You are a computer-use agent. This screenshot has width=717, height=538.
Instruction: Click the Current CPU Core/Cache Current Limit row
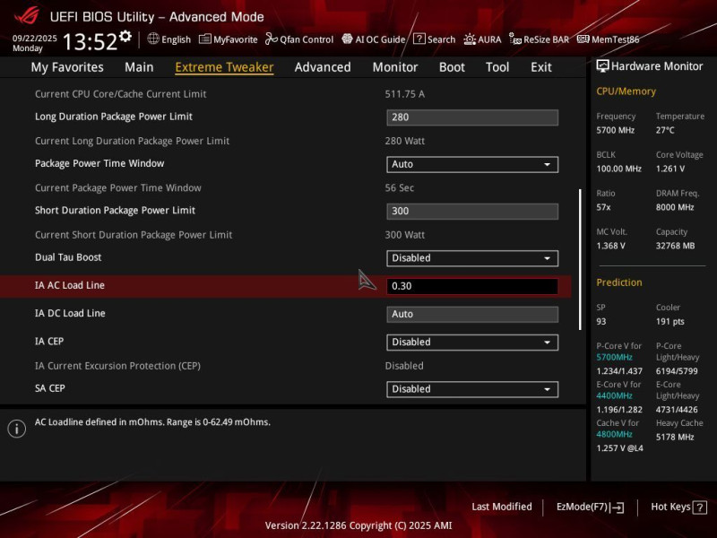tap(285, 94)
